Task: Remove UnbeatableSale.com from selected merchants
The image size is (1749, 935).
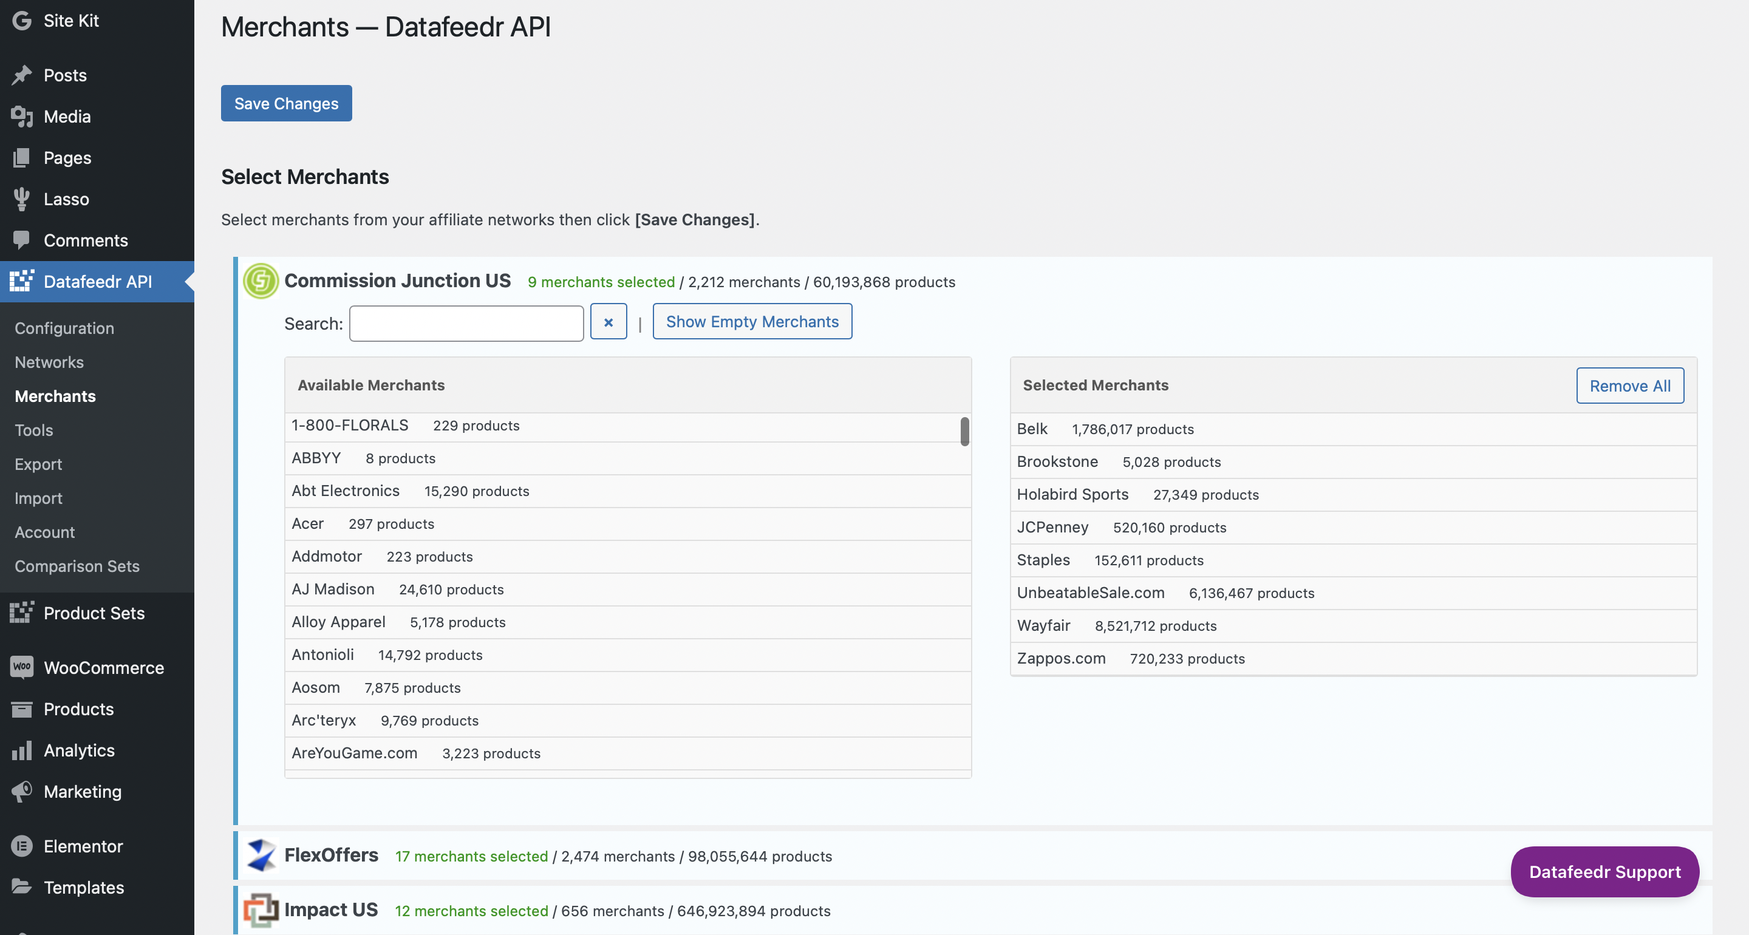Action: [x=1353, y=593]
